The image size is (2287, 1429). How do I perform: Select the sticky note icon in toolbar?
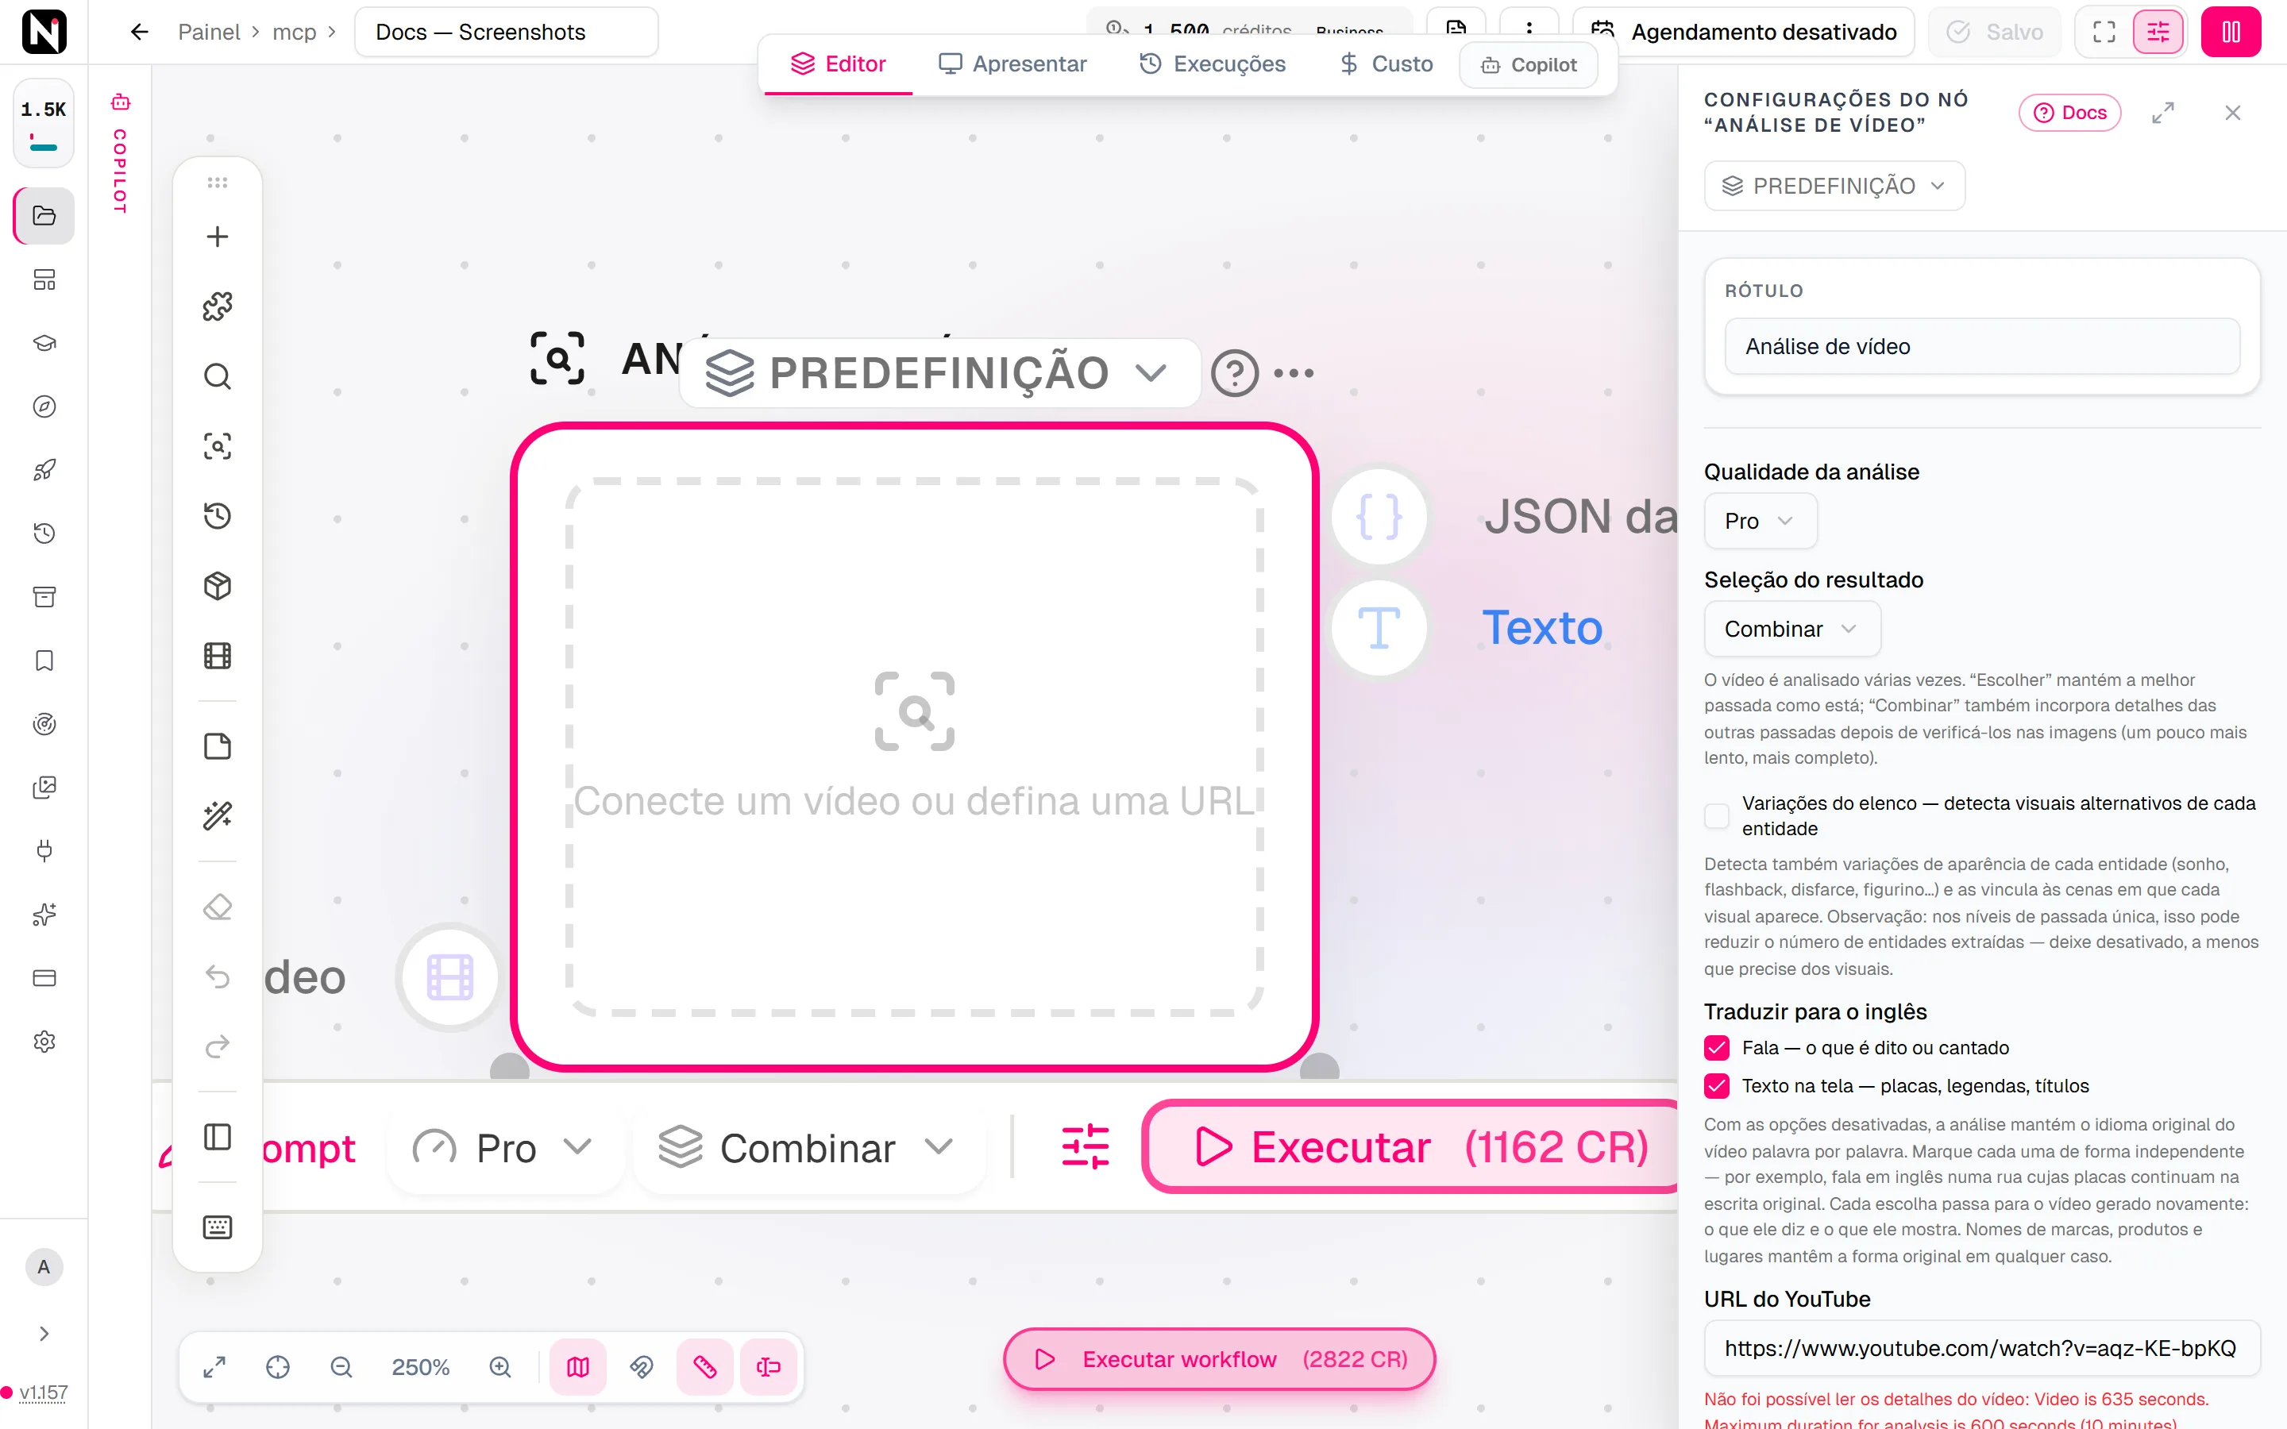tap(218, 745)
